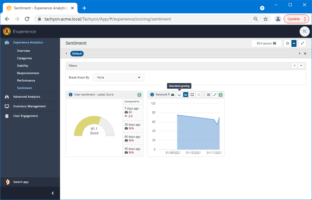The width and height of the screenshot is (312, 200).
Task: Open the Chrome profile icon
Action: [x=278, y=19]
